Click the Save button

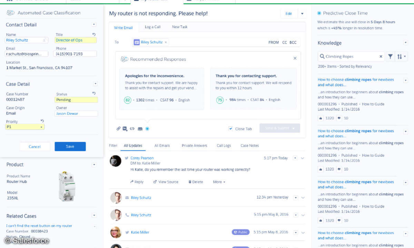(70, 146)
